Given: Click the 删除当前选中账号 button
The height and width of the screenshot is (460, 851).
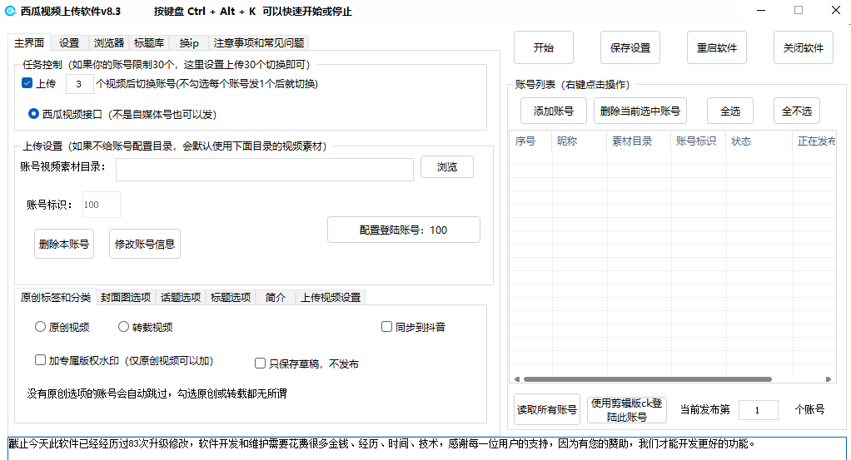Looking at the screenshot, I should [x=640, y=111].
